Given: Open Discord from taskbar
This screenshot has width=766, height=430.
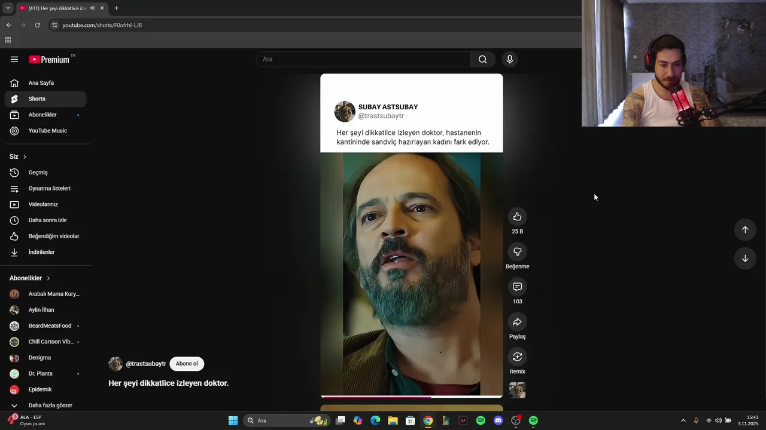Looking at the screenshot, I should coord(498,420).
